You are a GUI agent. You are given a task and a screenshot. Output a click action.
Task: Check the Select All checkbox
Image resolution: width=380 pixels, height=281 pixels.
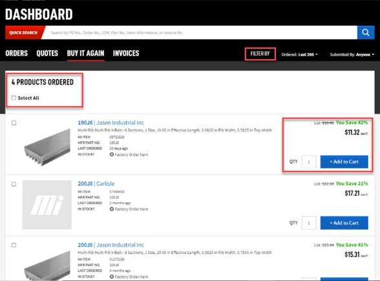14,98
